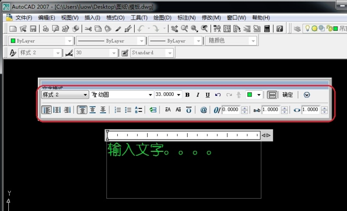Screen dimensions: 347x211
Task: Click the Help question mark icon
Action: pos(279,28)
